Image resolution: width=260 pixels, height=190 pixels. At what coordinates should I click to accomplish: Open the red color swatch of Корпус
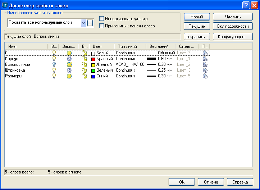pos(93,59)
